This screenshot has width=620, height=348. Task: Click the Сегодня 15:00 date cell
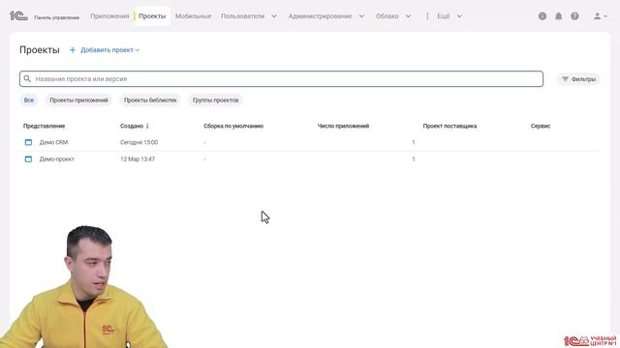click(x=139, y=142)
